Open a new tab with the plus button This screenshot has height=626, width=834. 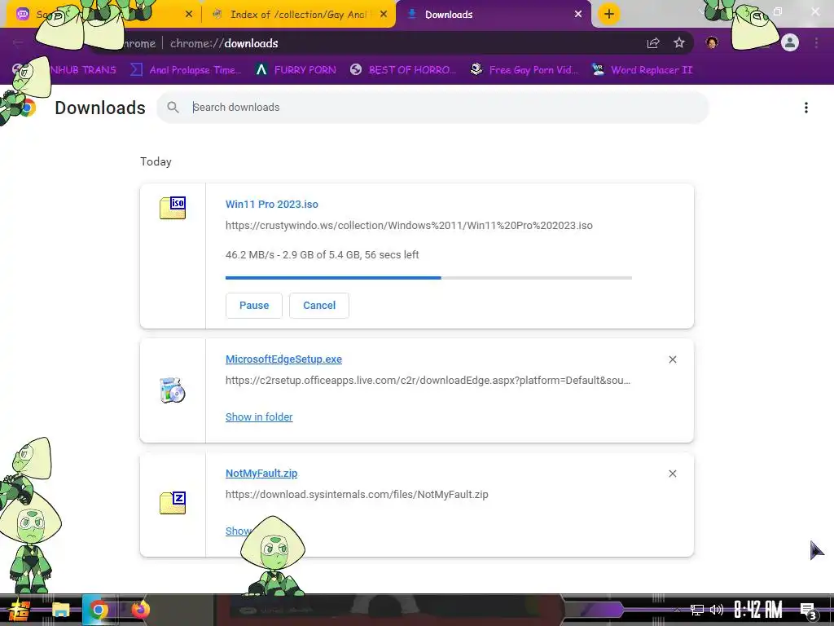[x=609, y=14]
